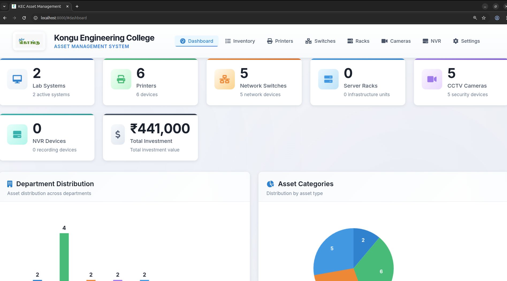Screen dimensions: 507x281
Task: Click the Lab Systems monitor icon
Action: [x=17, y=79]
